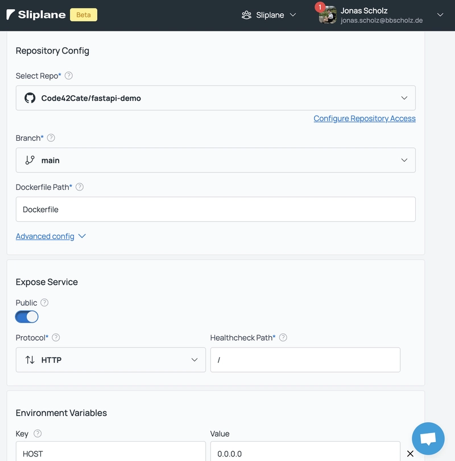Open Configure Repository Access

(x=364, y=118)
